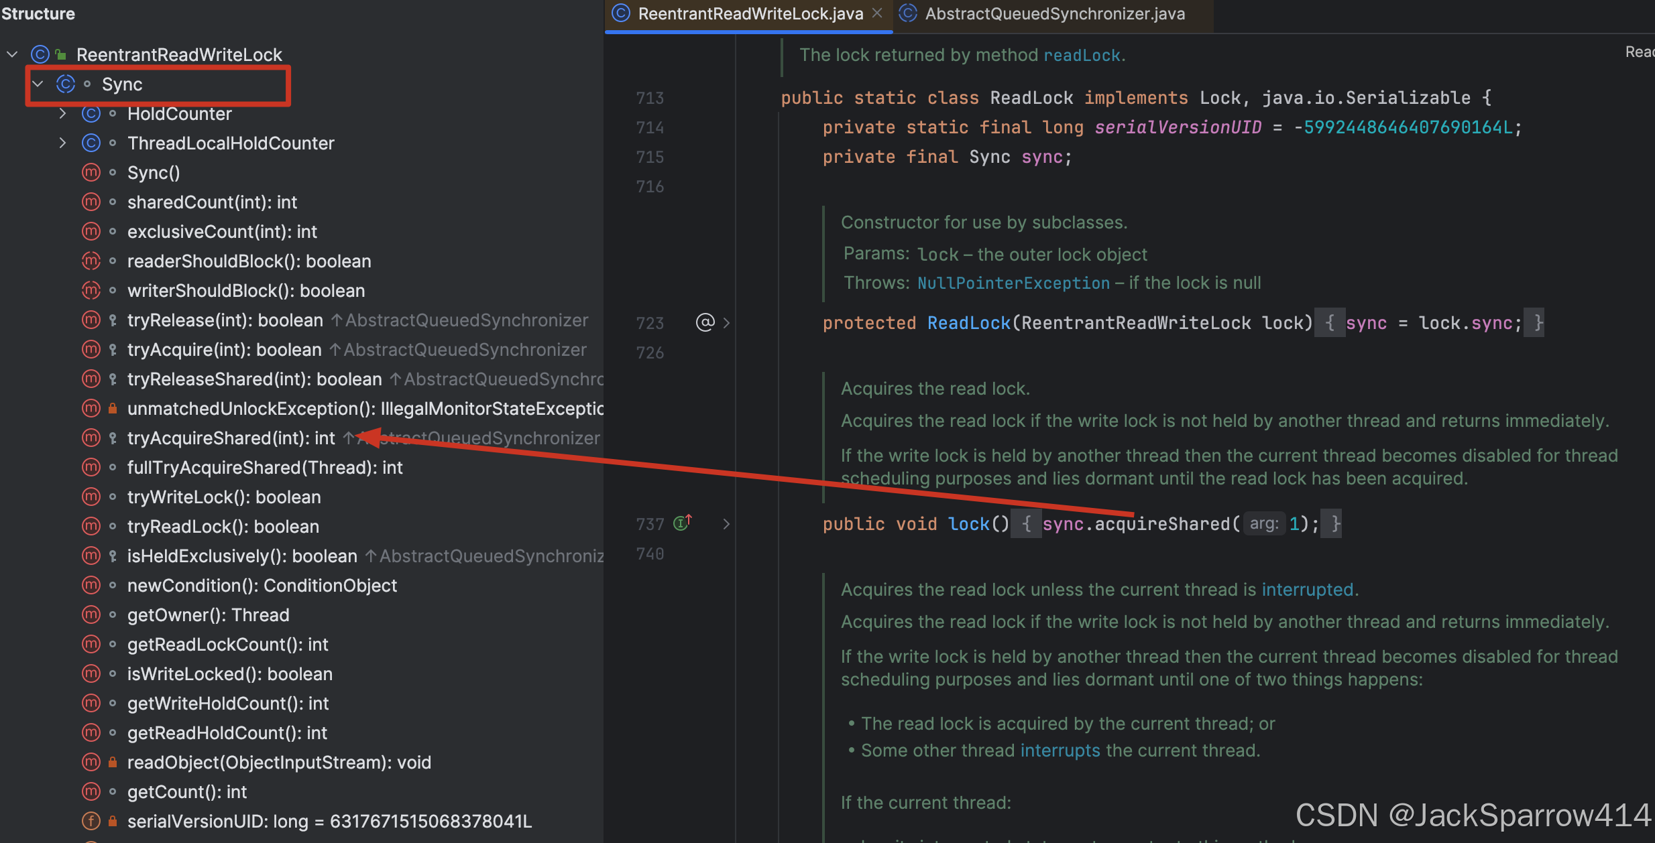Click the abstract method icon of writerShouldBlock()
Viewport: 1655px width, 843px height.
point(91,290)
